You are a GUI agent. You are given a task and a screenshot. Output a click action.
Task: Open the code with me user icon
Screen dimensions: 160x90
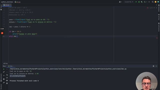tap(120, 2)
